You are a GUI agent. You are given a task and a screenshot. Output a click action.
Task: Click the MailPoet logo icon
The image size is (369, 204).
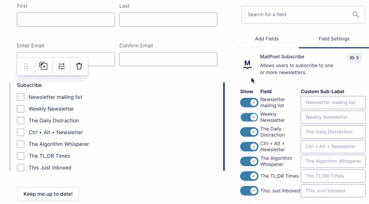(x=247, y=65)
